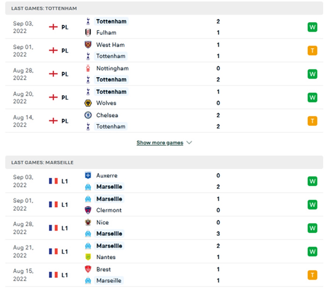Click the W badge for Tottenham vs Fulham
The height and width of the screenshot is (289, 327).
pos(312,27)
